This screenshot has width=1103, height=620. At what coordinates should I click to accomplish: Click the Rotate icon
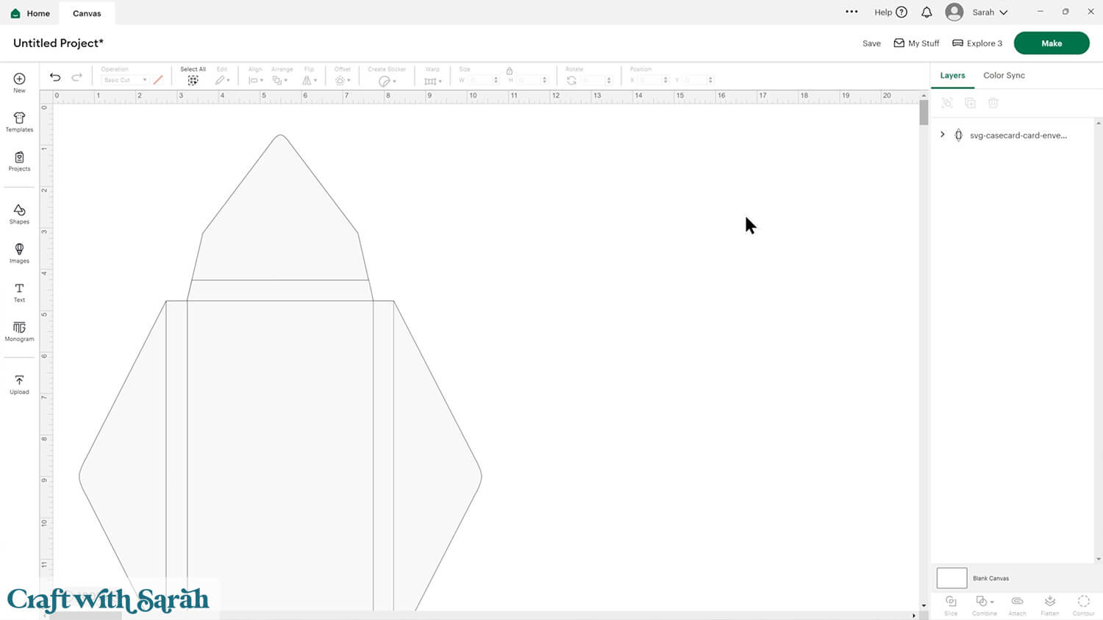[571, 80]
